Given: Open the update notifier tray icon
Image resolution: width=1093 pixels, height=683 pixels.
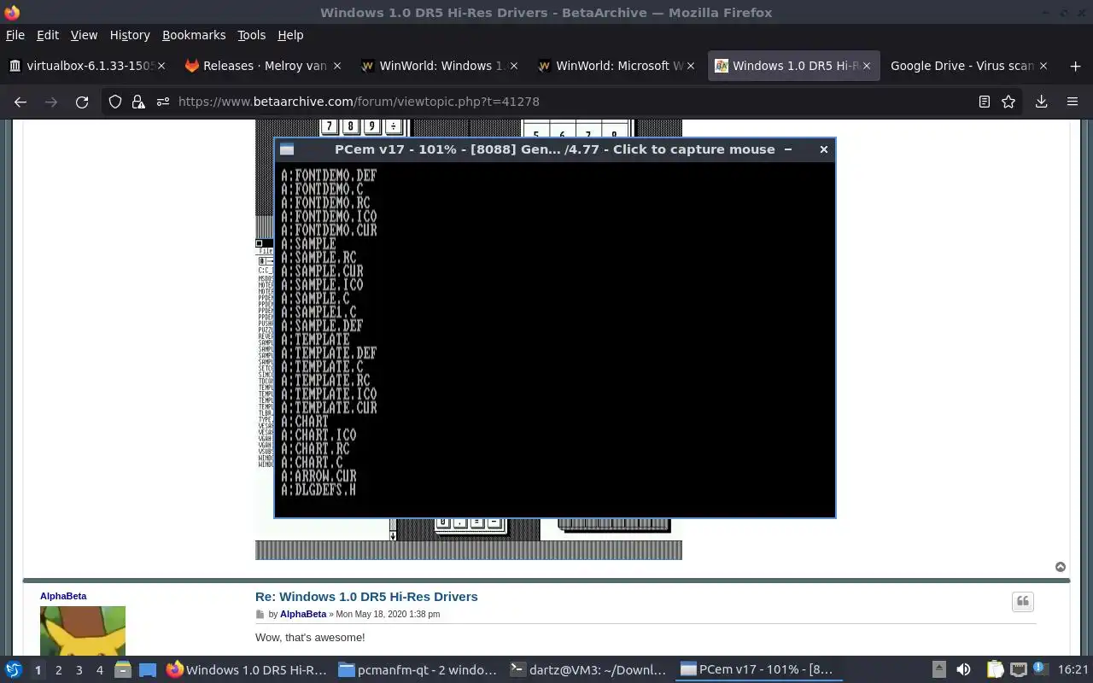Looking at the screenshot, I should tap(1039, 669).
